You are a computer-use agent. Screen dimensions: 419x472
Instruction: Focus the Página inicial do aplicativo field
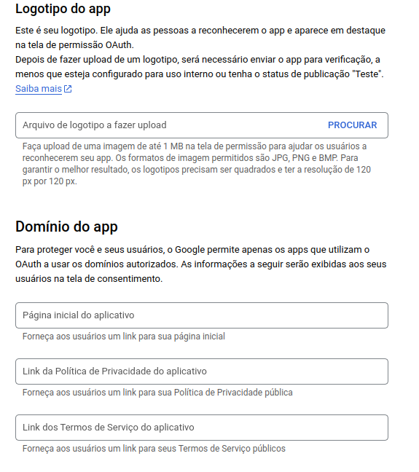point(202,315)
